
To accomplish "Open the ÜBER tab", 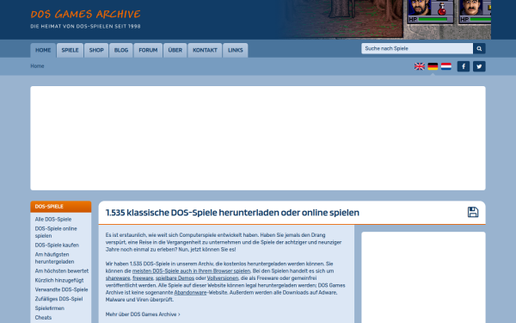I will pos(175,51).
